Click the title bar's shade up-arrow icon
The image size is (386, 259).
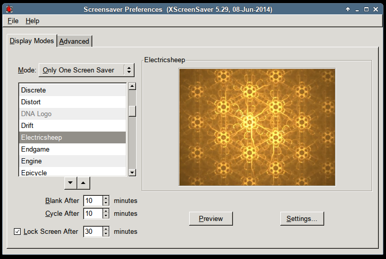point(348,9)
